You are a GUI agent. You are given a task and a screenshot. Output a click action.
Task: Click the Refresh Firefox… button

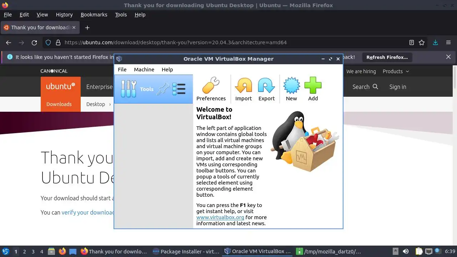tap(387, 57)
